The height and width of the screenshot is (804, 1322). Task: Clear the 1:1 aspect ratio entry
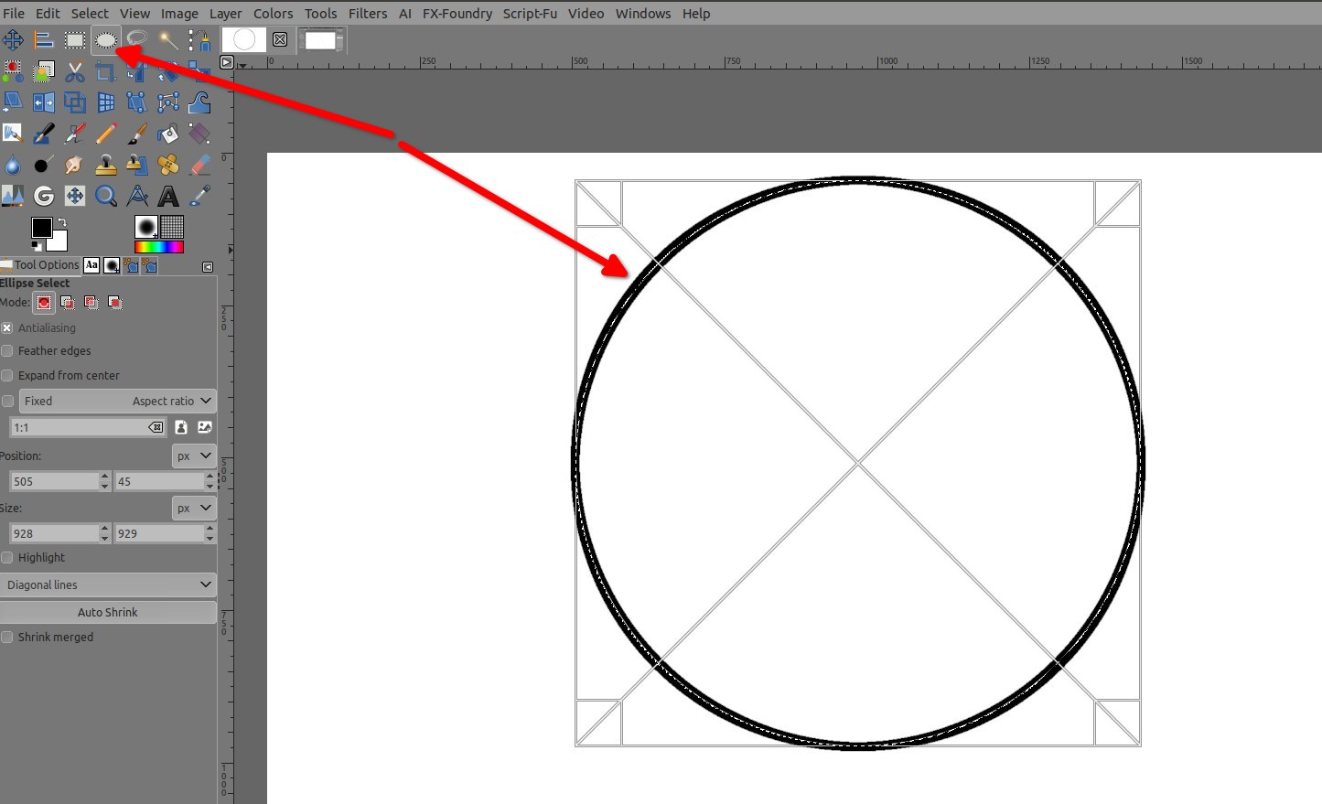tap(156, 427)
